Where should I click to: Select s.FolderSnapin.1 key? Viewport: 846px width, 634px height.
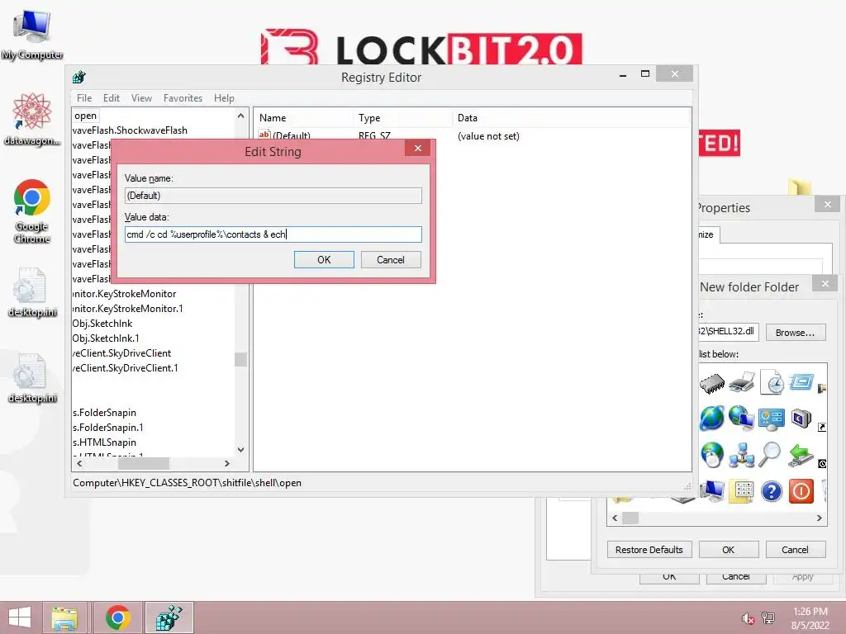tap(108, 428)
